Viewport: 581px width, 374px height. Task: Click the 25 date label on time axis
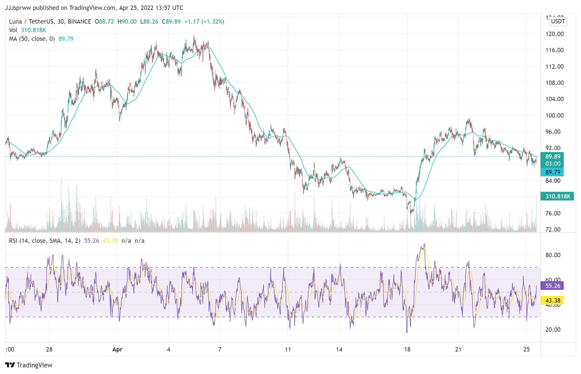[526, 349]
